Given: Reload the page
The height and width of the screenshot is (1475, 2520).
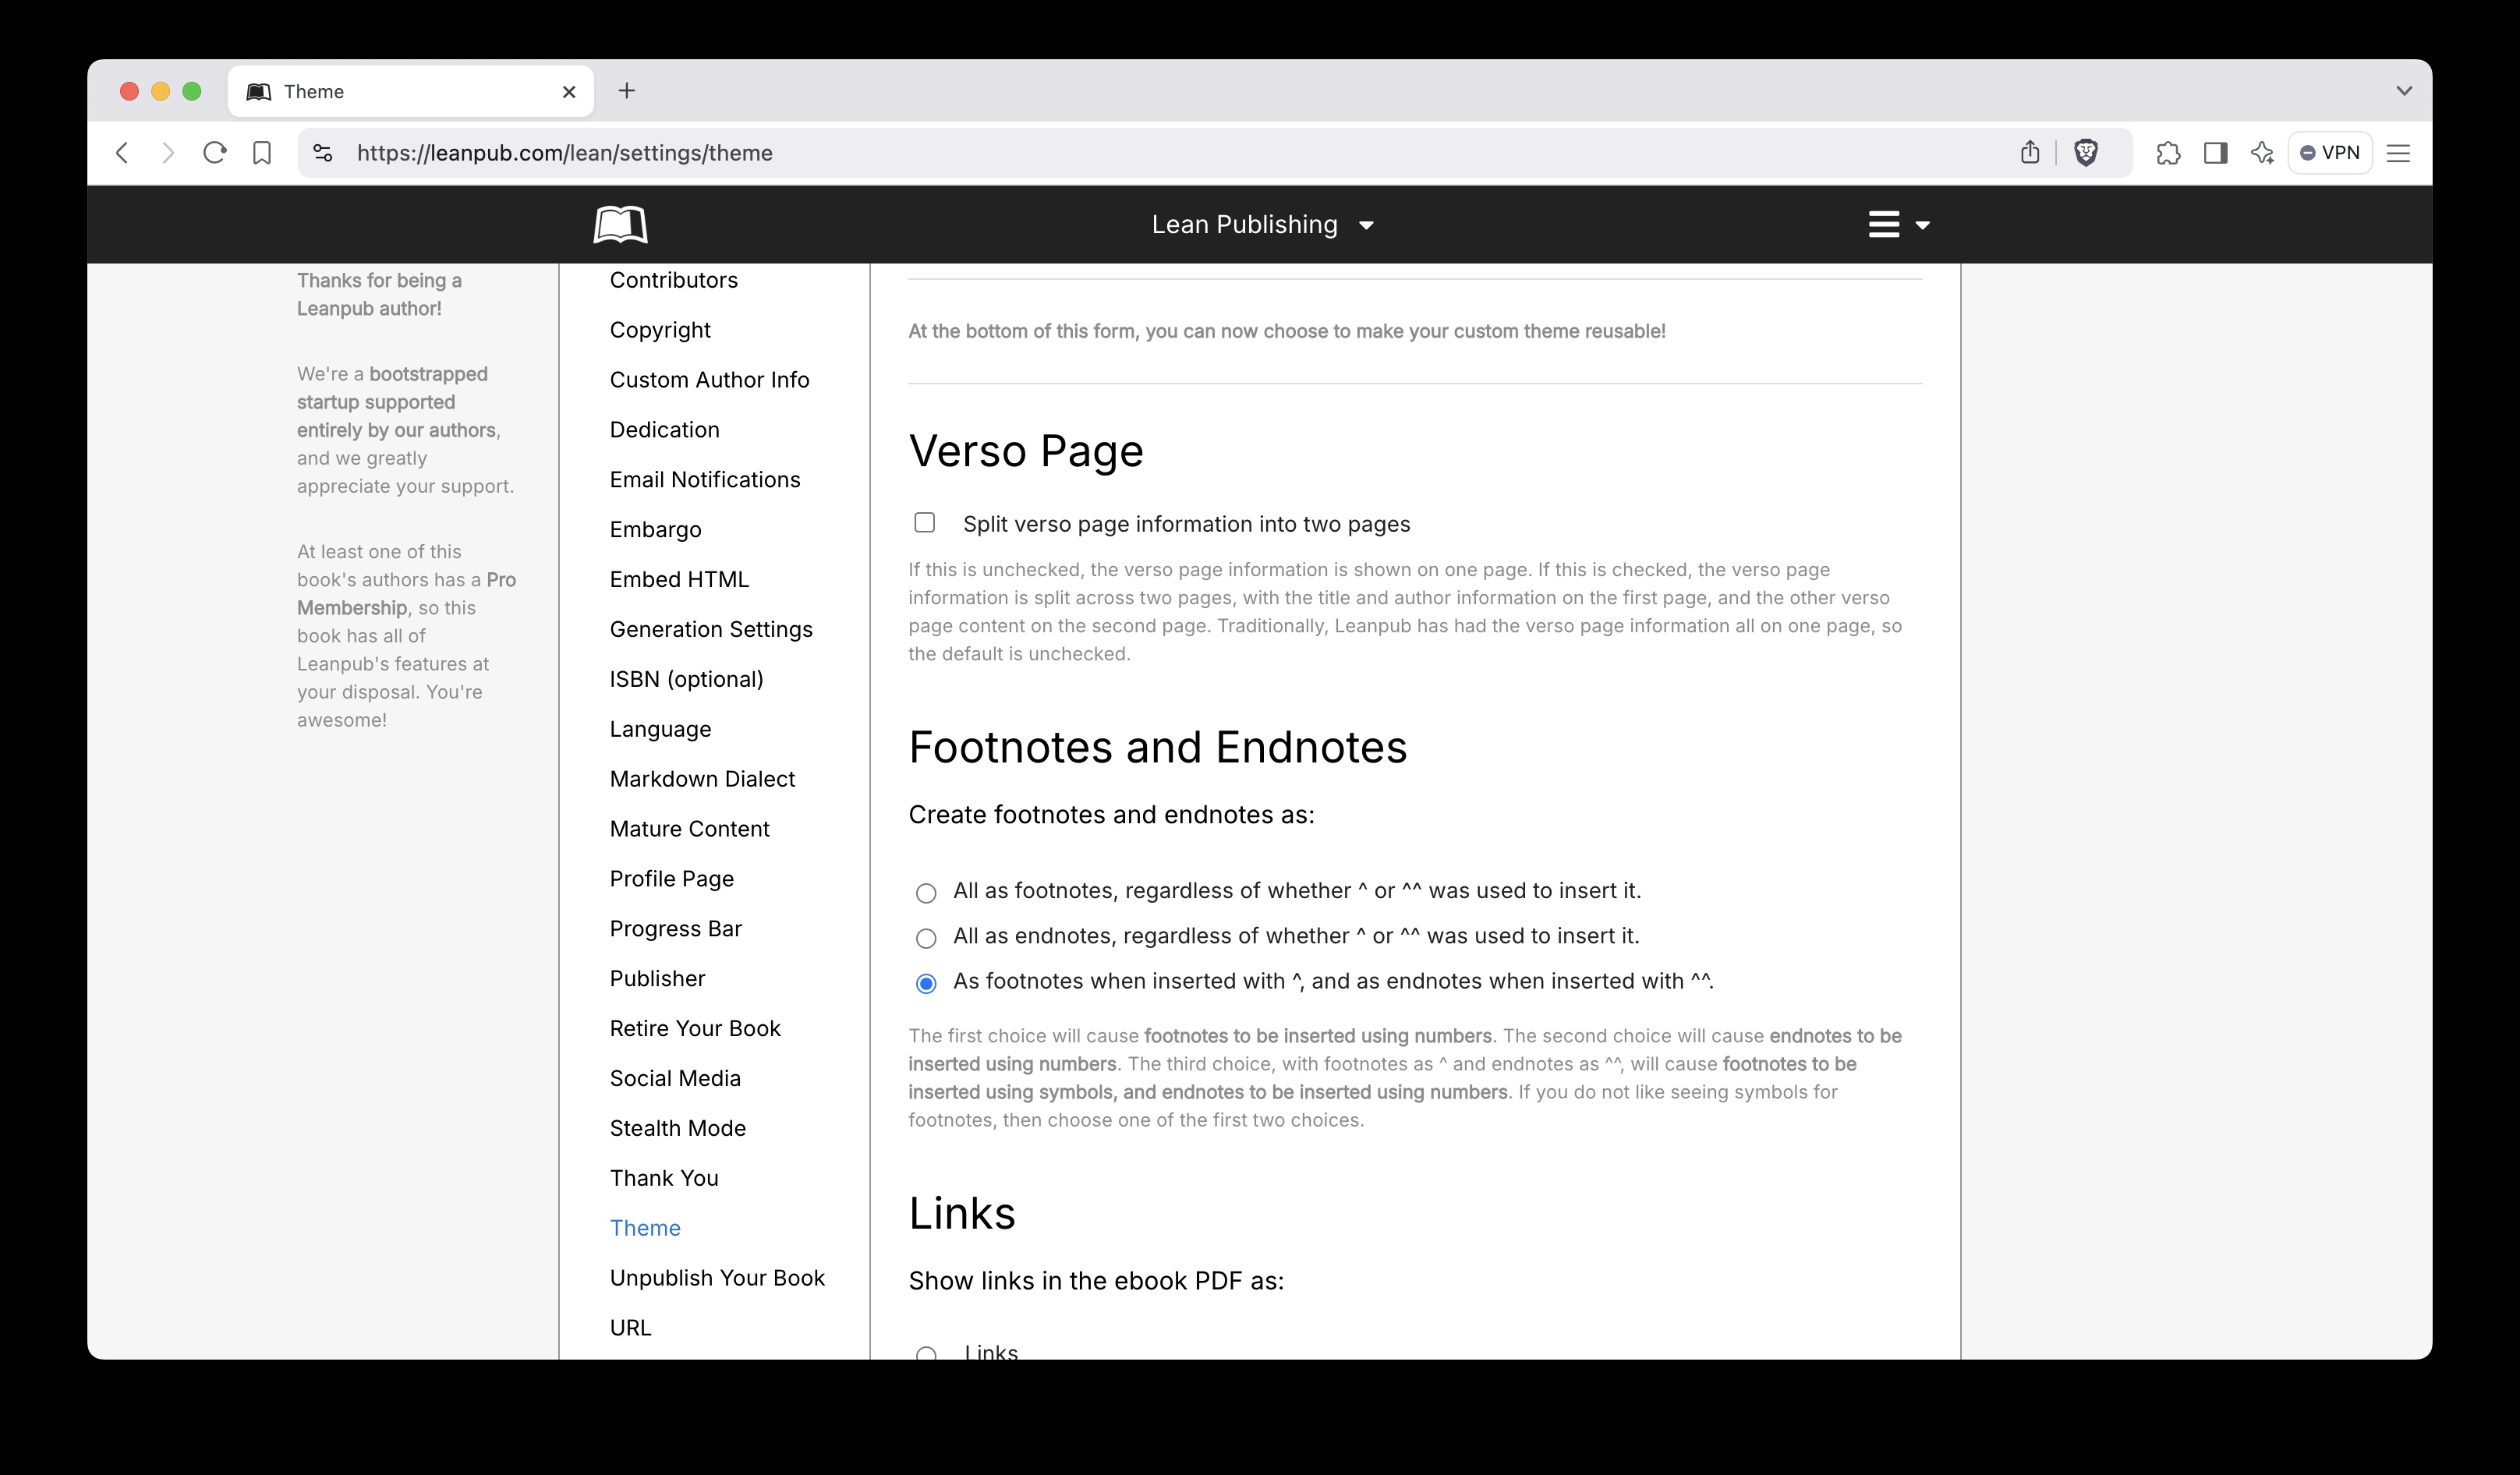Looking at the screenshot, I should 214,153.
